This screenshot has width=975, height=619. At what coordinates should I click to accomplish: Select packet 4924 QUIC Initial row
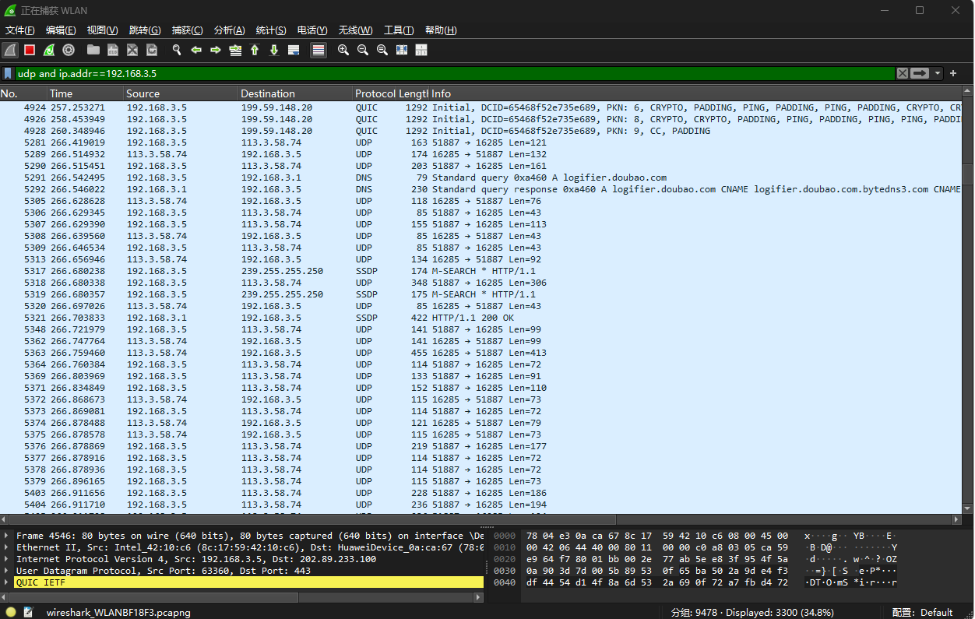480,107
